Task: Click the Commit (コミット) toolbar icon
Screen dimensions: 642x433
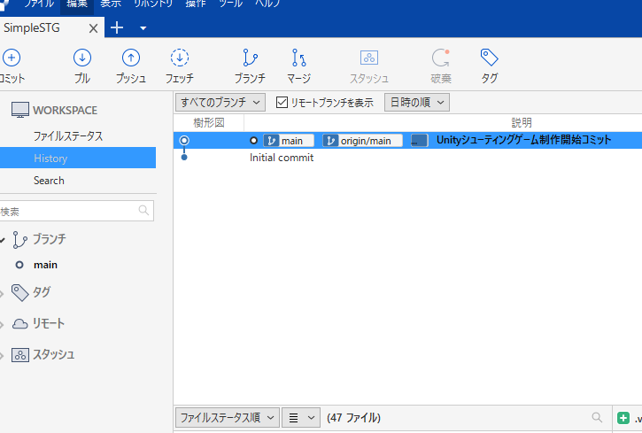Action: click(11, 58)
